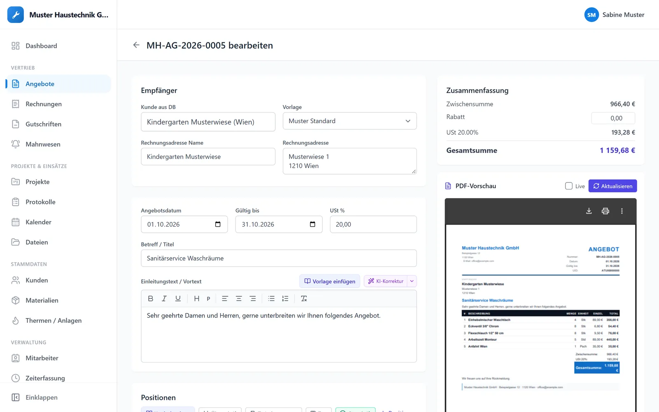Navigate to the Dashboard
Viewport: 659px width, 412px height.
pos(58,46)
